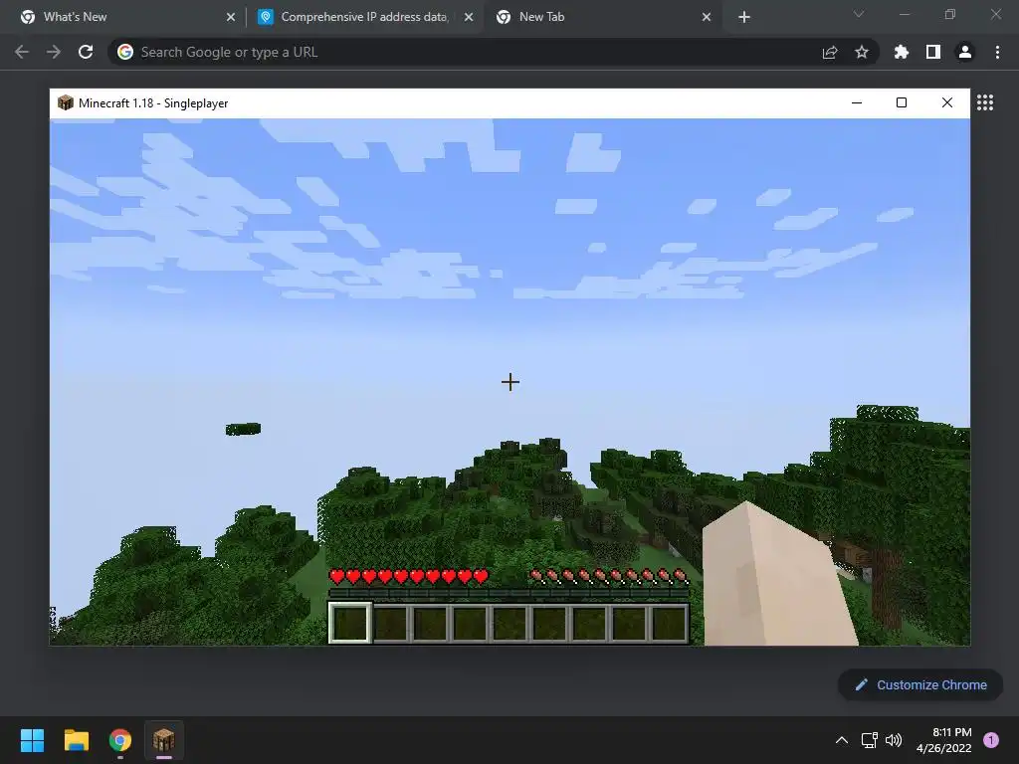Close the New Tab tab
This screenshot has width=1019, height=764.
[x=707, y=18]
